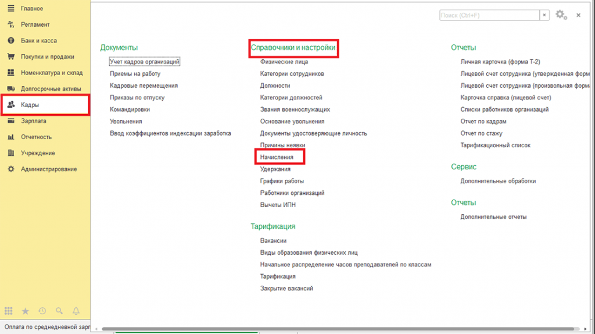Open the functions menu grid icon
595x334 pixels.
[x=9, y=311]
